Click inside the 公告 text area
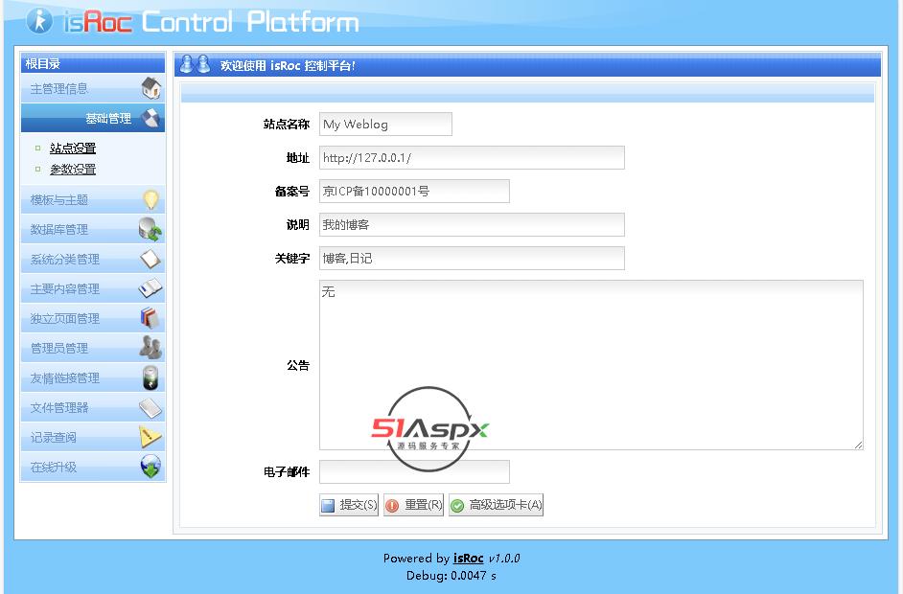The width and height of the screenshot is (903, 594). (591, 365)
